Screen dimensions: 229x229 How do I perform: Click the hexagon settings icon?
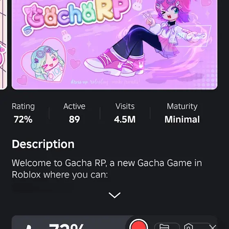pyautogui.click(x=189, y=226)
